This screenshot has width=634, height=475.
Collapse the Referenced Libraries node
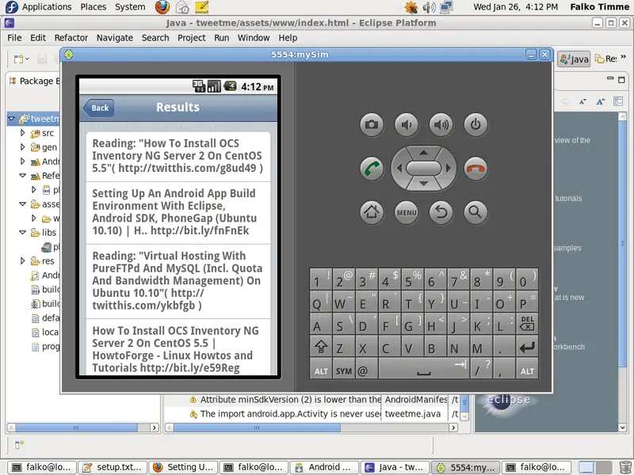23,175
